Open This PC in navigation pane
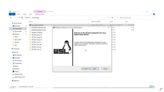Viewport: 164px width, 92px height. tap(16, 52)
